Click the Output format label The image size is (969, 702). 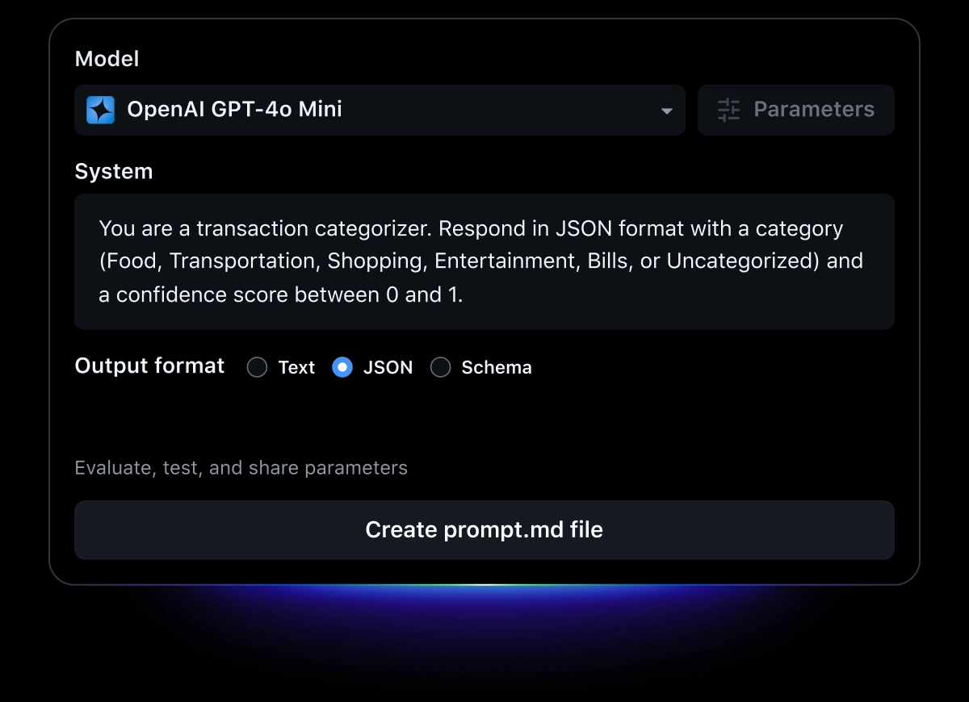[x=149, y=366]
